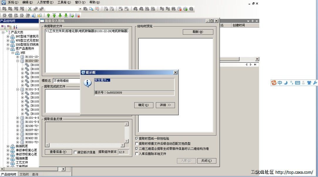
Task: Click the 提取组件版本 field showing 12.9
Action: pos(123,152)
